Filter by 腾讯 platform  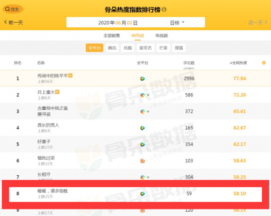pos(112,48)
